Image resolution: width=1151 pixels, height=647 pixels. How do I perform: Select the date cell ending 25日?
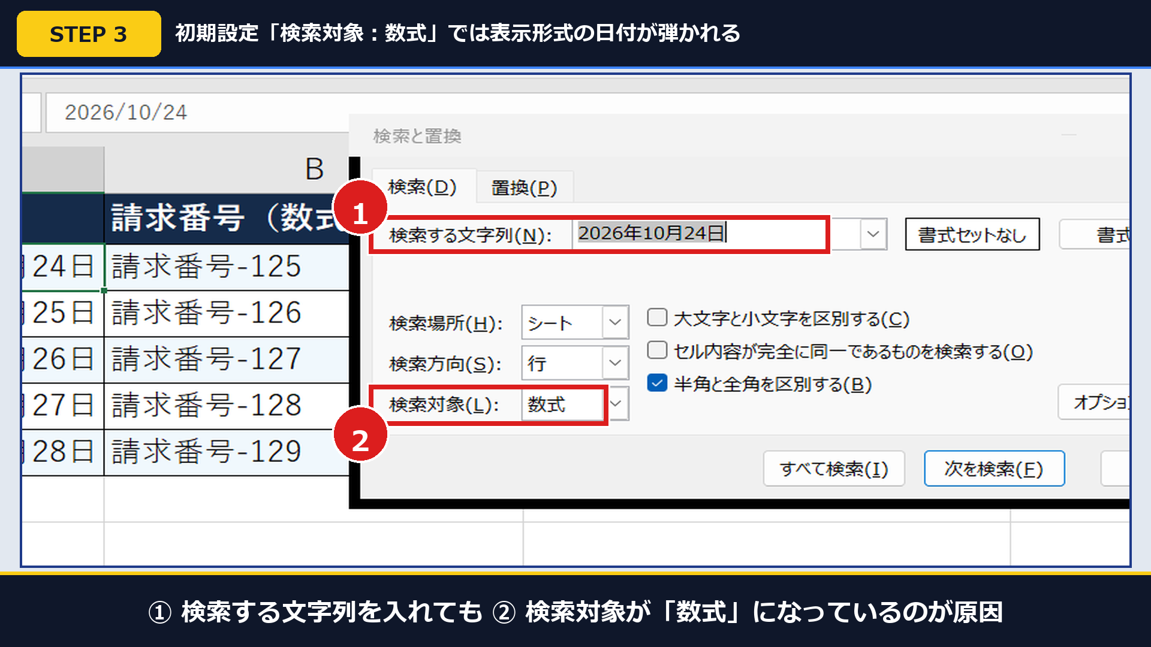pos(63,313)
